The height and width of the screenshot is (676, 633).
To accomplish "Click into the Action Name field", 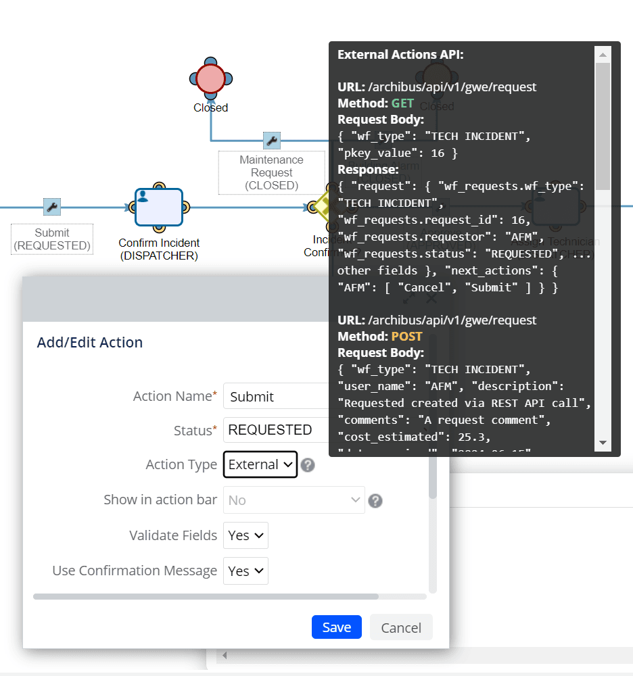I will 277,397.
